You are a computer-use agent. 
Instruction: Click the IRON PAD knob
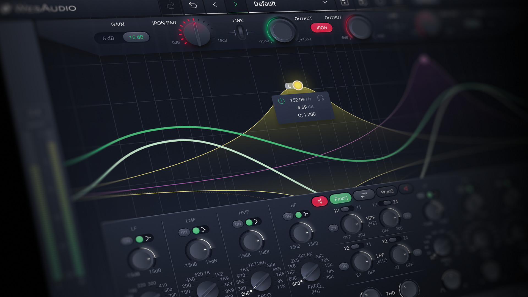pos(196,34)
